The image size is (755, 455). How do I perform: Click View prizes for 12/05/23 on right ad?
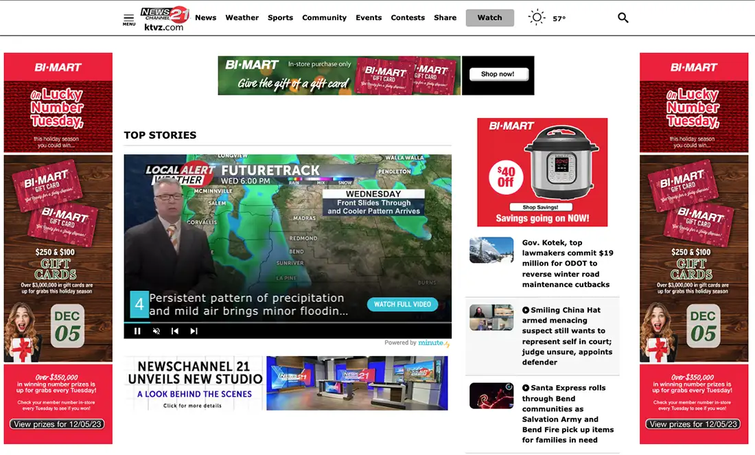693,424
